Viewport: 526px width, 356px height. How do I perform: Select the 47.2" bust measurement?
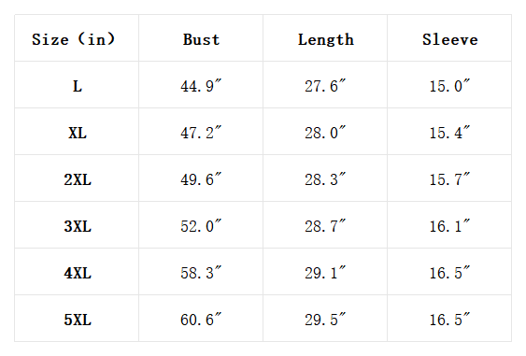click(x=201, y=133)
